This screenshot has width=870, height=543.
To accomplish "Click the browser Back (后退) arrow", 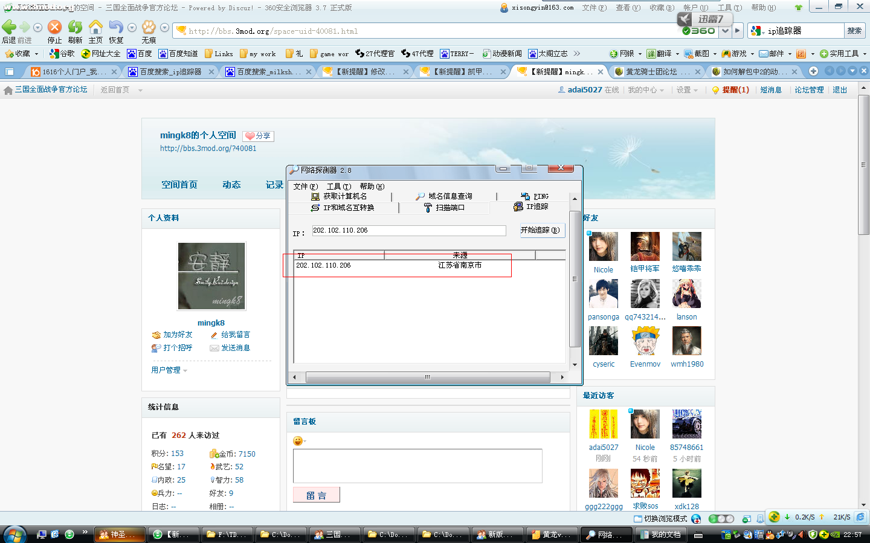I will coord(9,27).
